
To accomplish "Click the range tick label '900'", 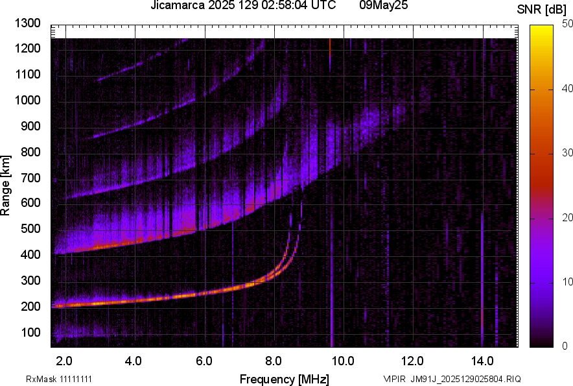I will pyautogui.click(x=30, y=126).
